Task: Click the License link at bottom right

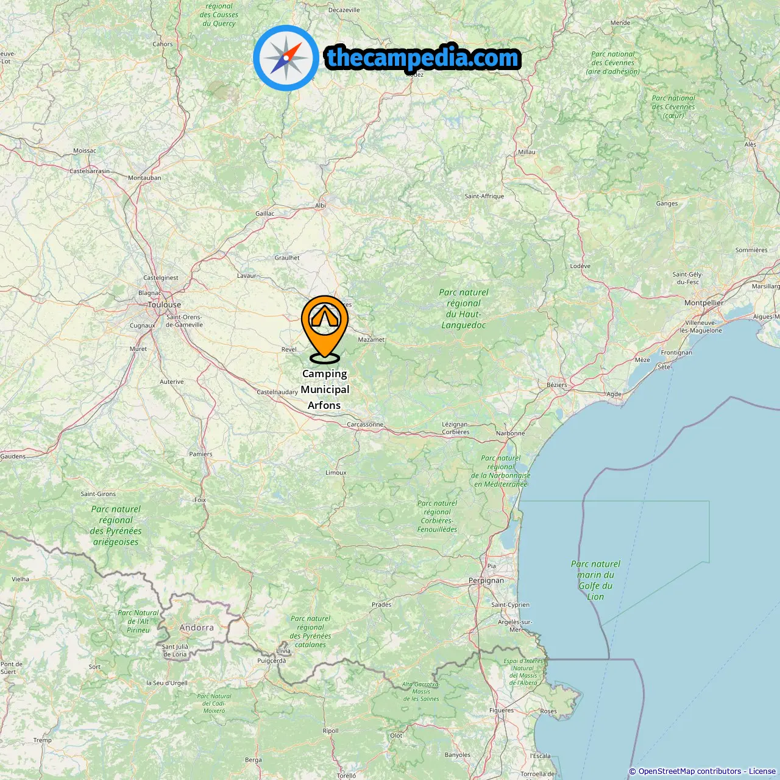Action: click(x=762, y=771)
